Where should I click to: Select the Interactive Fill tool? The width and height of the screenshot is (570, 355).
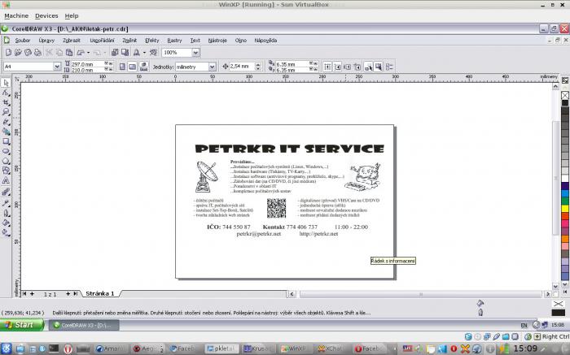6,232
